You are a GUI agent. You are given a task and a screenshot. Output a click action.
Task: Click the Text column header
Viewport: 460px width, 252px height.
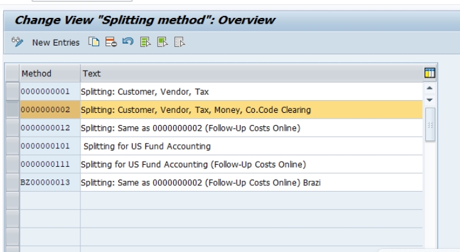pyautogui.click(x=252, y=73)
